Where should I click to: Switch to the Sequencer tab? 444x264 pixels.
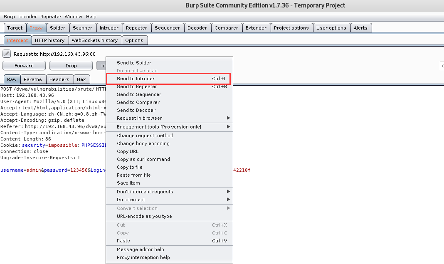168,28
